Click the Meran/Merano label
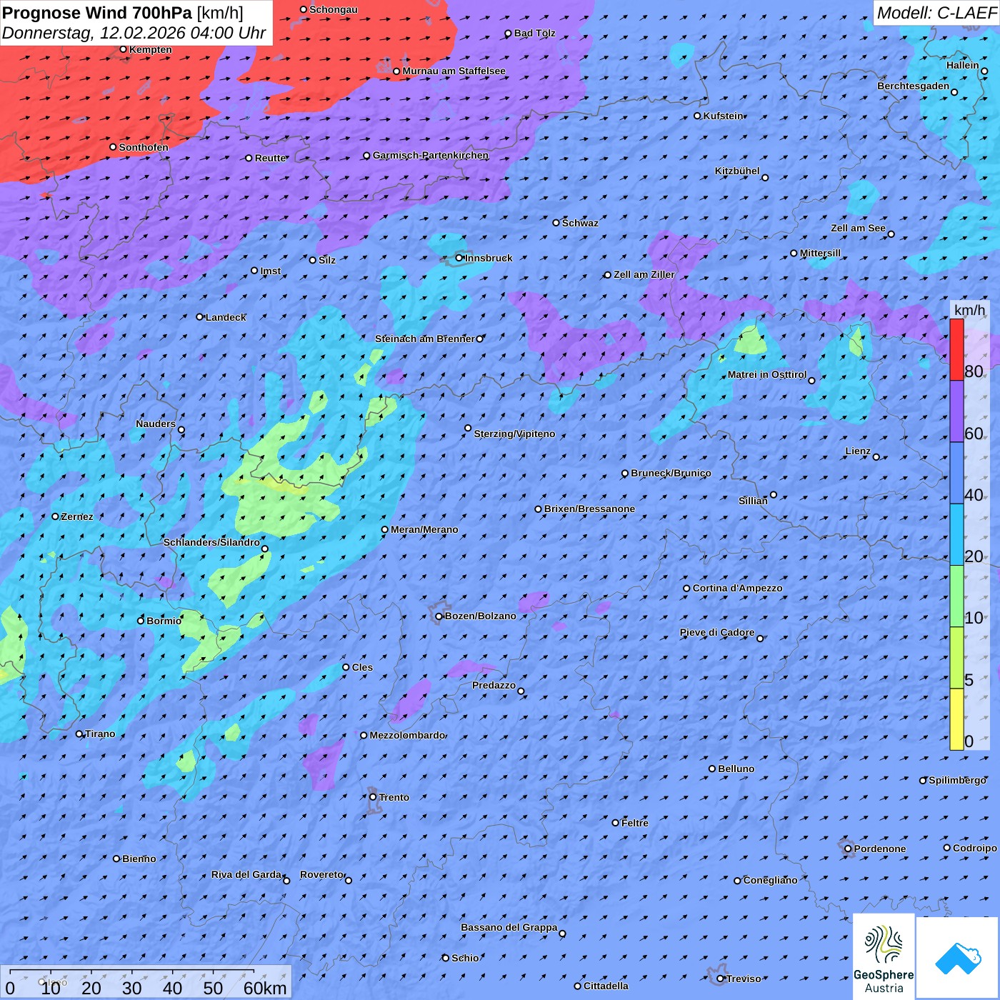This screenshot has height=1000, width=1000. [424, 529]
